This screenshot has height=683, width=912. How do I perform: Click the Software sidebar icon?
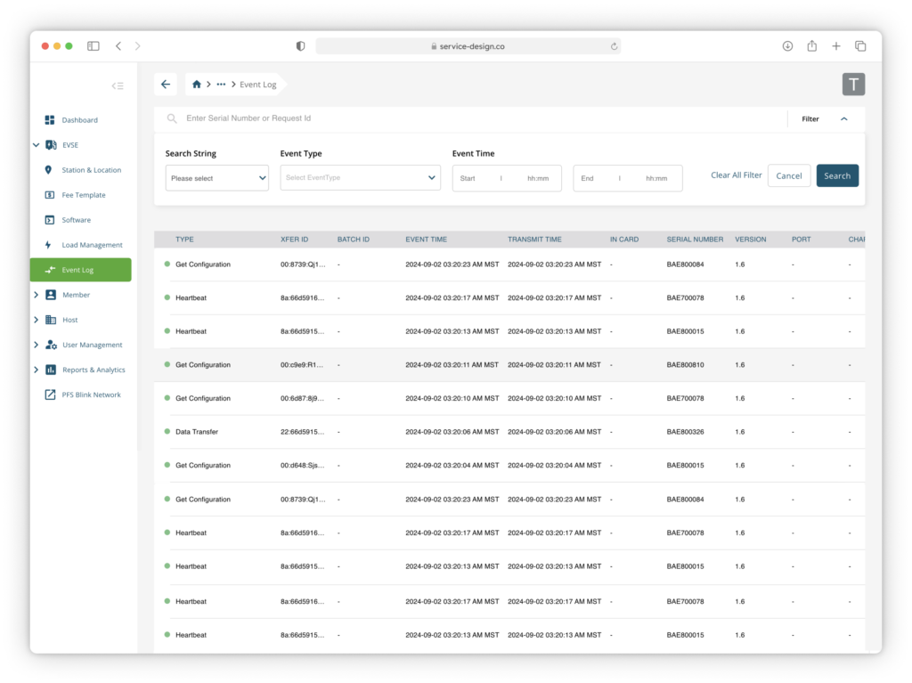(x=49, y=219)
